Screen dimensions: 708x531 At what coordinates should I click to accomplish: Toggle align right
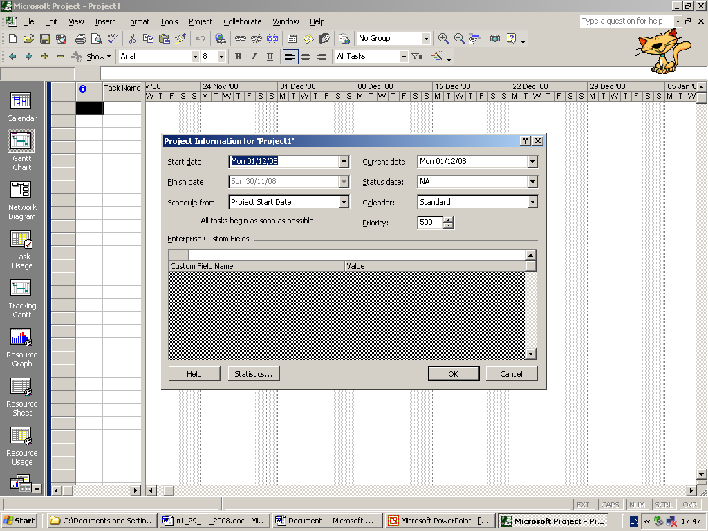pyautogui.click(x=322, y=57)
